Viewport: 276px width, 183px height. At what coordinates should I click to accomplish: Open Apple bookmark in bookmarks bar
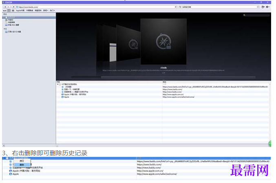[20, 10]
